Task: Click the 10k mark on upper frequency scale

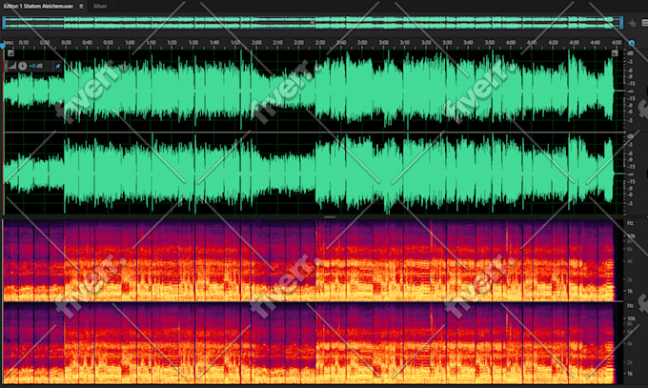Action: 631,235
